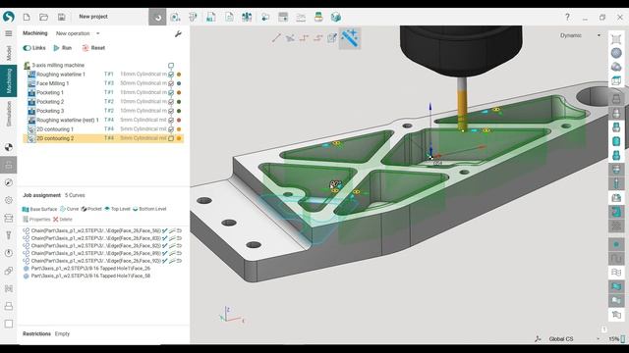
Task: Click the edit pencil tool above viewport
Action: click(x=332, y=38)
